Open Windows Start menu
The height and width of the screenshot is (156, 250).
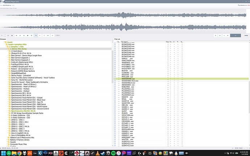pyautogui.click(x=3, y=153)
